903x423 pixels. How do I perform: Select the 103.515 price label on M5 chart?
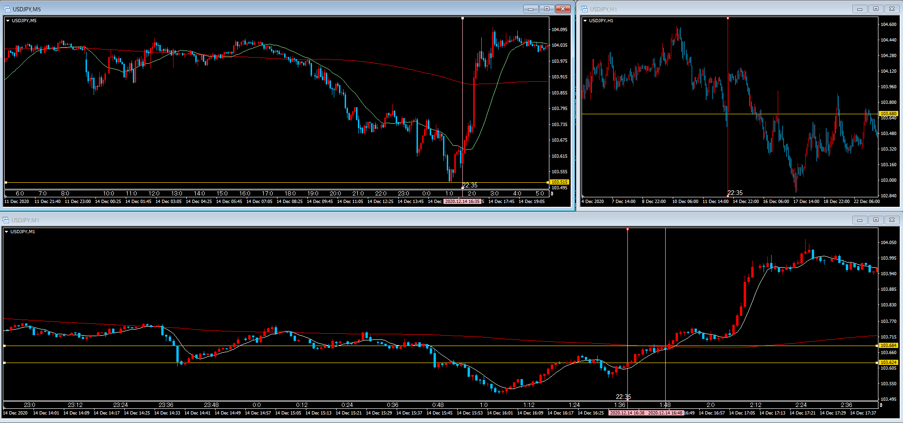click(x=559, y=182)
